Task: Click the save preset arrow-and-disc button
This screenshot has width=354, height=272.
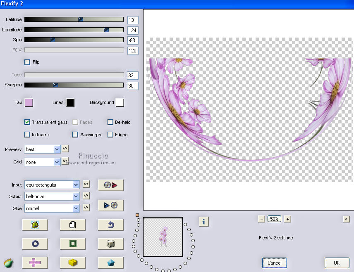Action: [x=111, y=205]
